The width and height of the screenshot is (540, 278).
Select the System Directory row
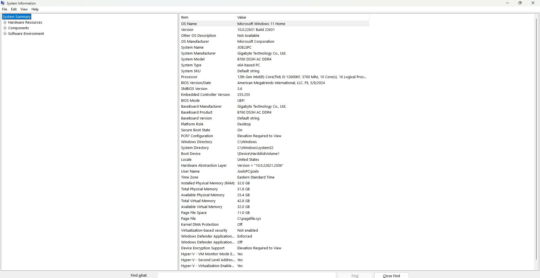point(274,148)
